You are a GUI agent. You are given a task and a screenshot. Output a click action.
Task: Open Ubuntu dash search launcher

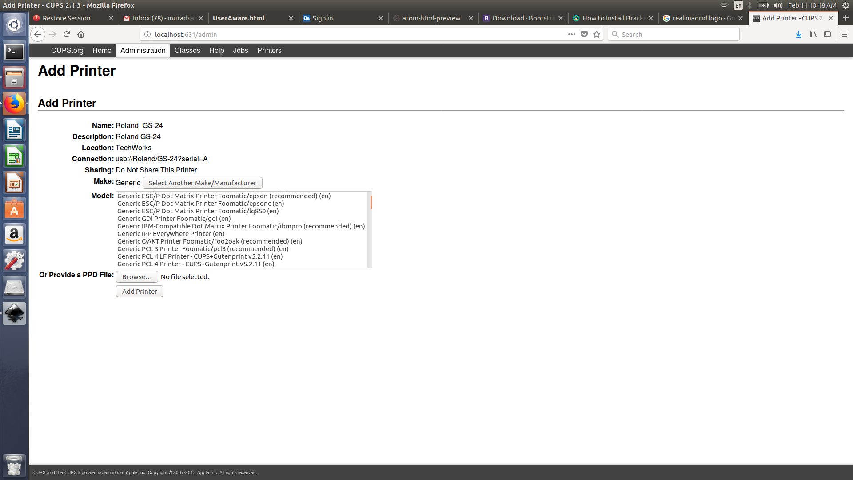[x=14, y=25]
